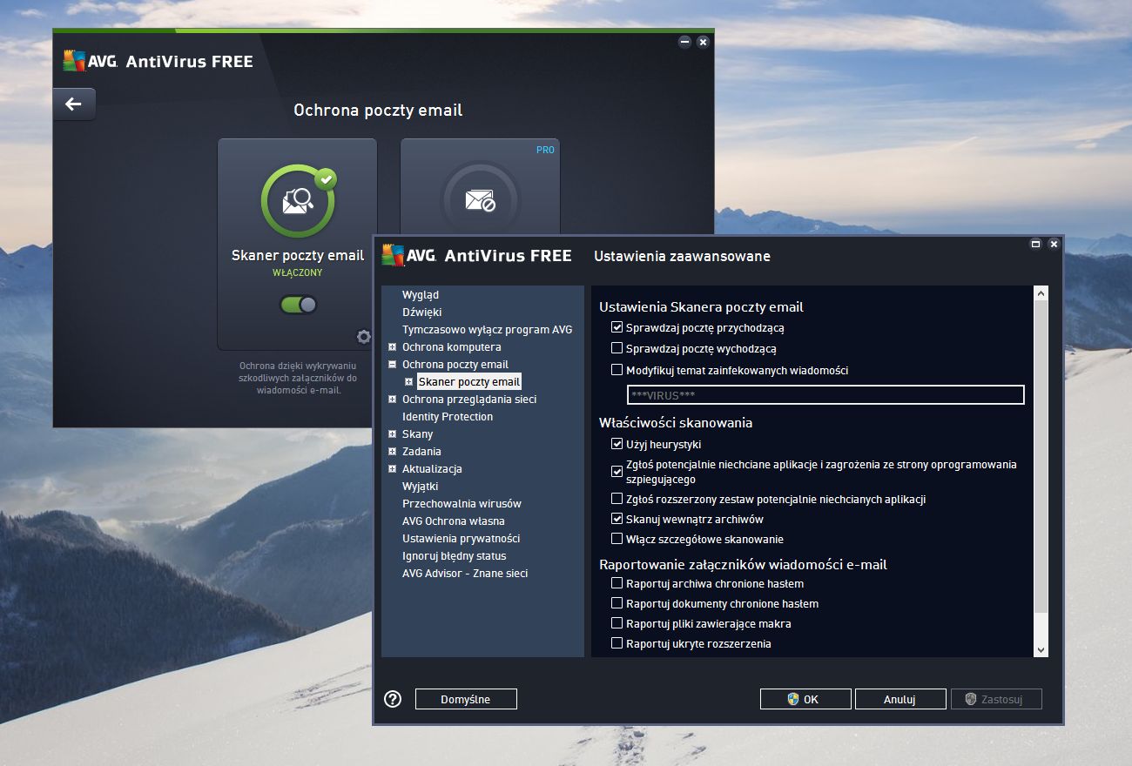Expand the Aktualizacja tree node
The image size is (1132, 766).
393,469
